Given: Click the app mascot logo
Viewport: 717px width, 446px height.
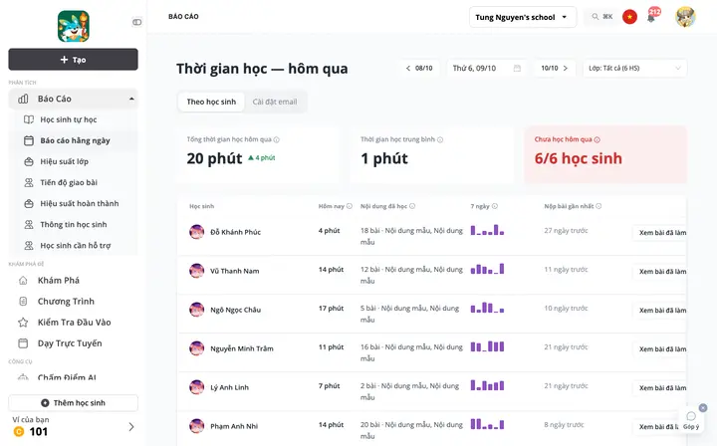Looking at the screenshot, I should 73,26.
